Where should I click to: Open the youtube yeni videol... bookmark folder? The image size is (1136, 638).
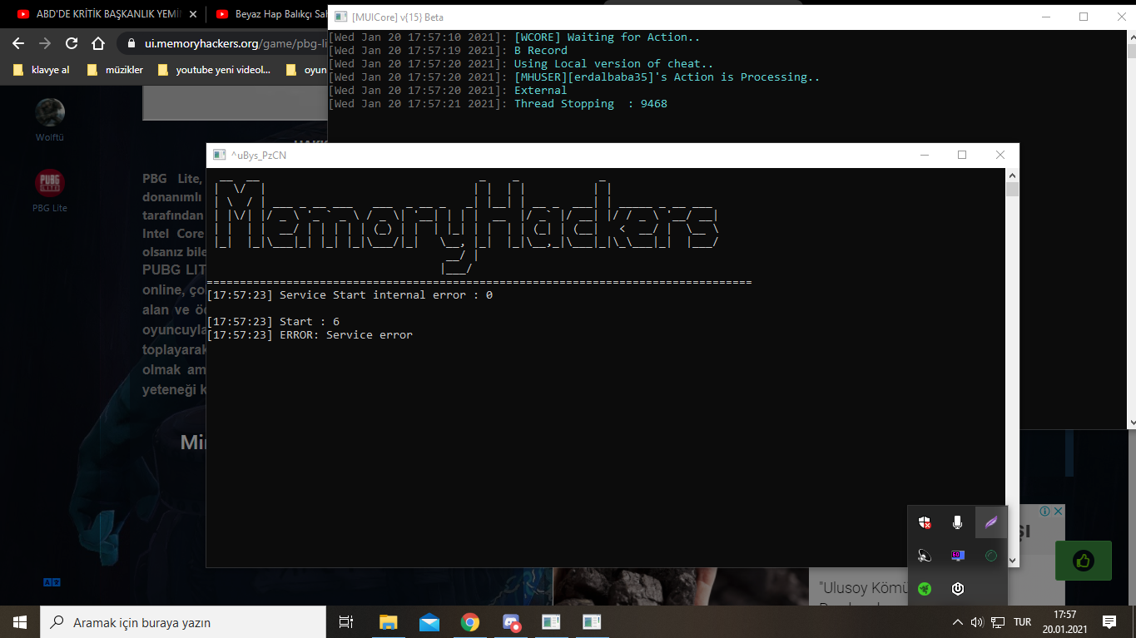[x=213, y=70]
